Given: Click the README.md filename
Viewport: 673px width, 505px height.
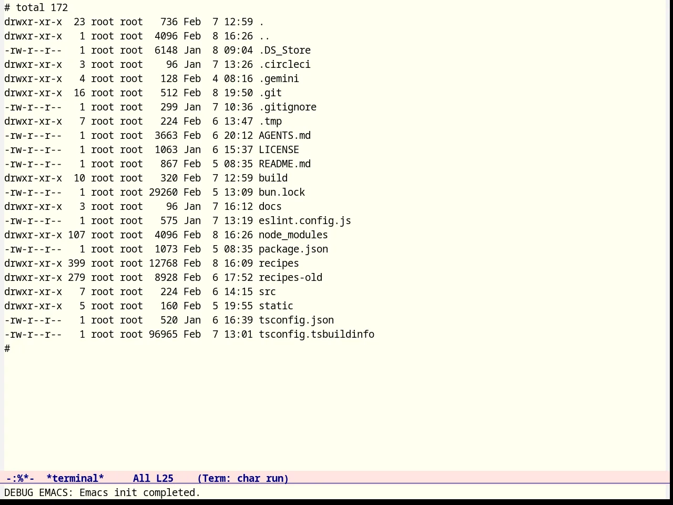Looking at the screenshot, I should coord(284,164).
